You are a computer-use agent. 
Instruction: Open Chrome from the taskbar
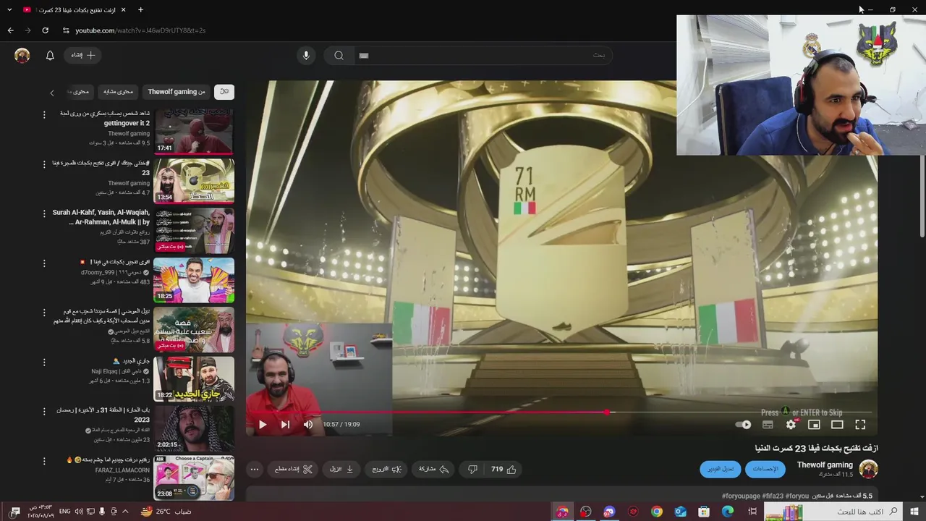click(x=656, y=512)
